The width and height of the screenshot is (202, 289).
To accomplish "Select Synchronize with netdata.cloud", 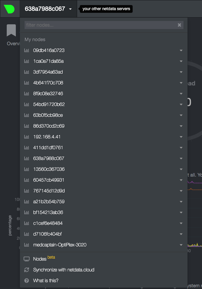I will pos(64,270).
